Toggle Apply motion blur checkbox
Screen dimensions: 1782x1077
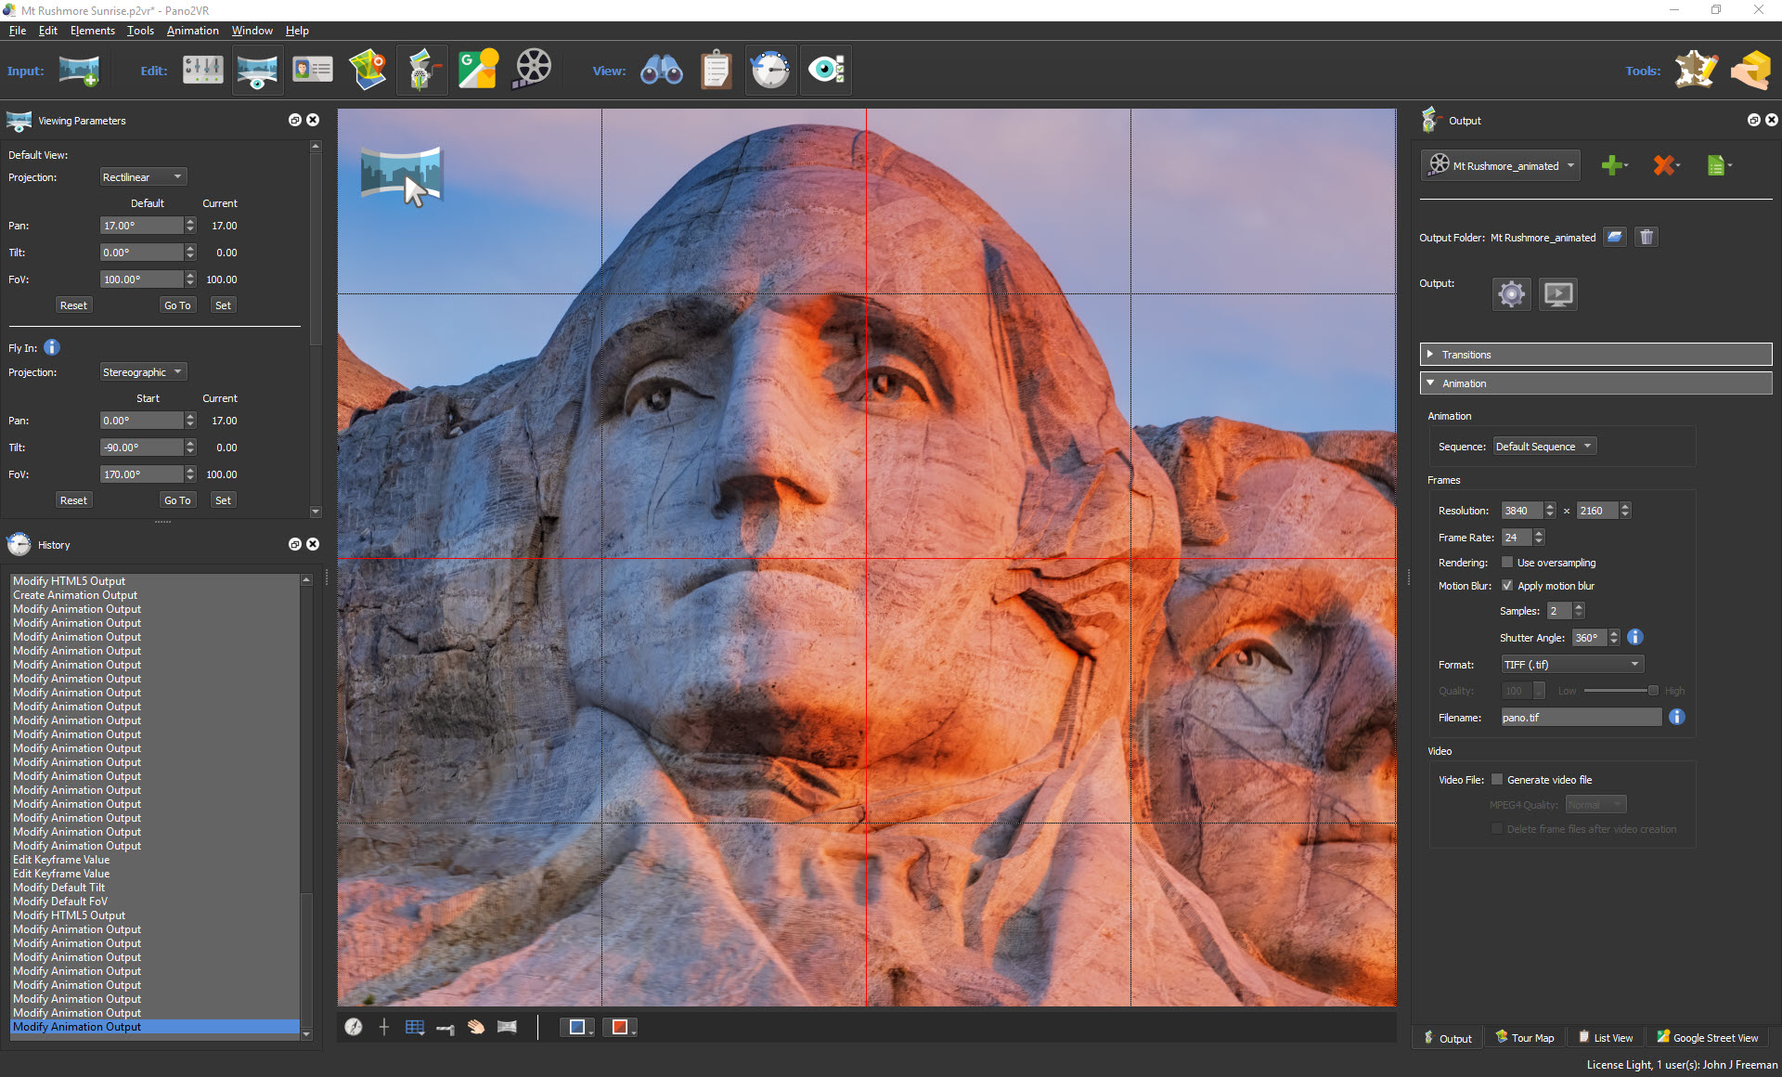[x=1507, y=586]
